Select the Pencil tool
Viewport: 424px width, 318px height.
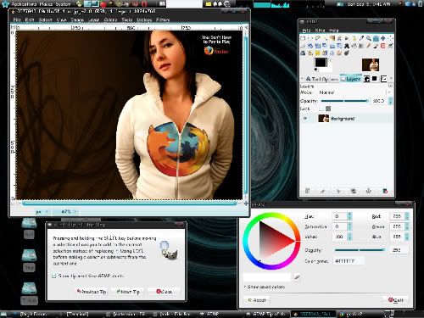coord(369,46)
